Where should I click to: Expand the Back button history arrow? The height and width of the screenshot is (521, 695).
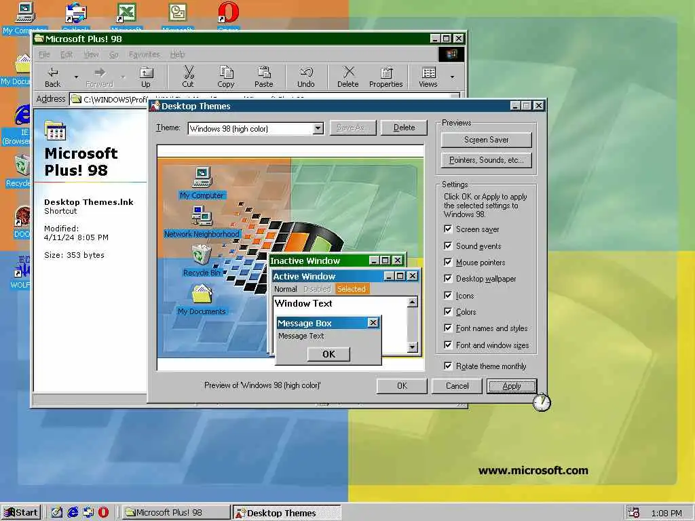pyautogui.click(x=76, y=77)
